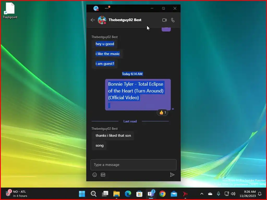Open Microsoft Store from the taskbar
This screenshot has width=267, height=200.
139,194
